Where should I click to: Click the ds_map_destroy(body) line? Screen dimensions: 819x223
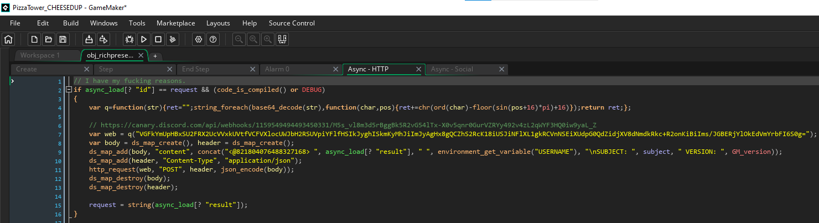[x=129, y=178]
